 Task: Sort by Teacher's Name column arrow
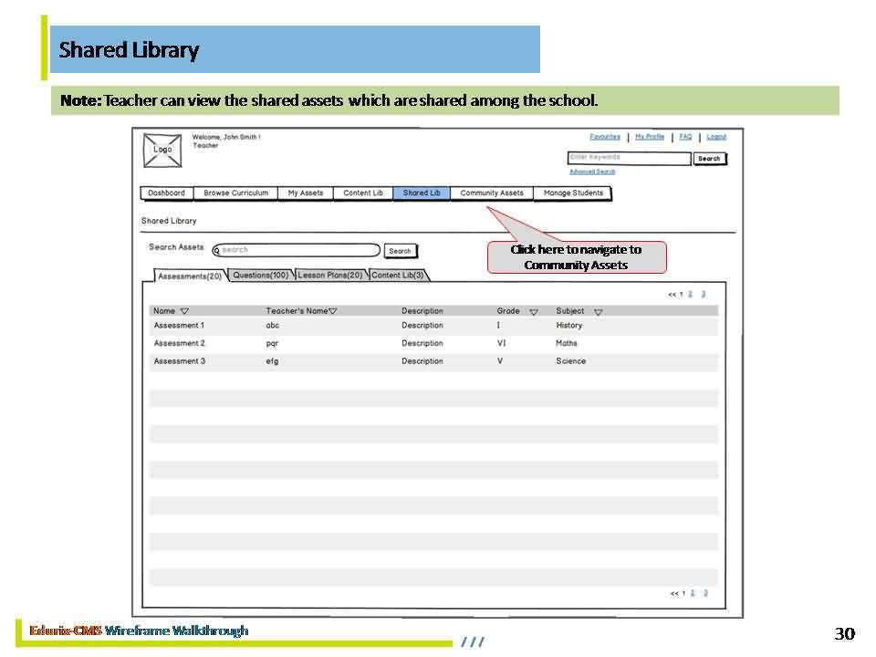(x=333, y=311)
